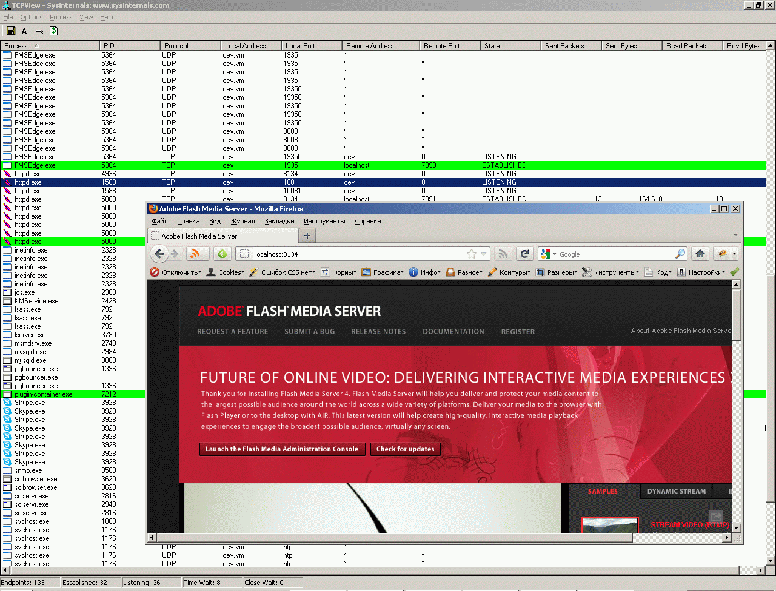Open the Ошибок CSS нет dropdown
This screenshot has height=591, width=776.
tap(282, 272)
